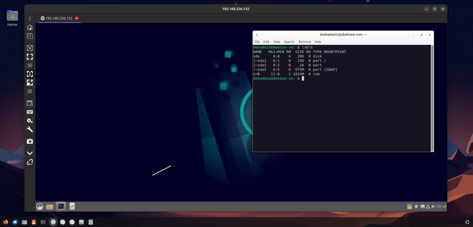473x227 pixels.
Task: Select the terminal window button in the remote taskbar
Action: [61, 206]
